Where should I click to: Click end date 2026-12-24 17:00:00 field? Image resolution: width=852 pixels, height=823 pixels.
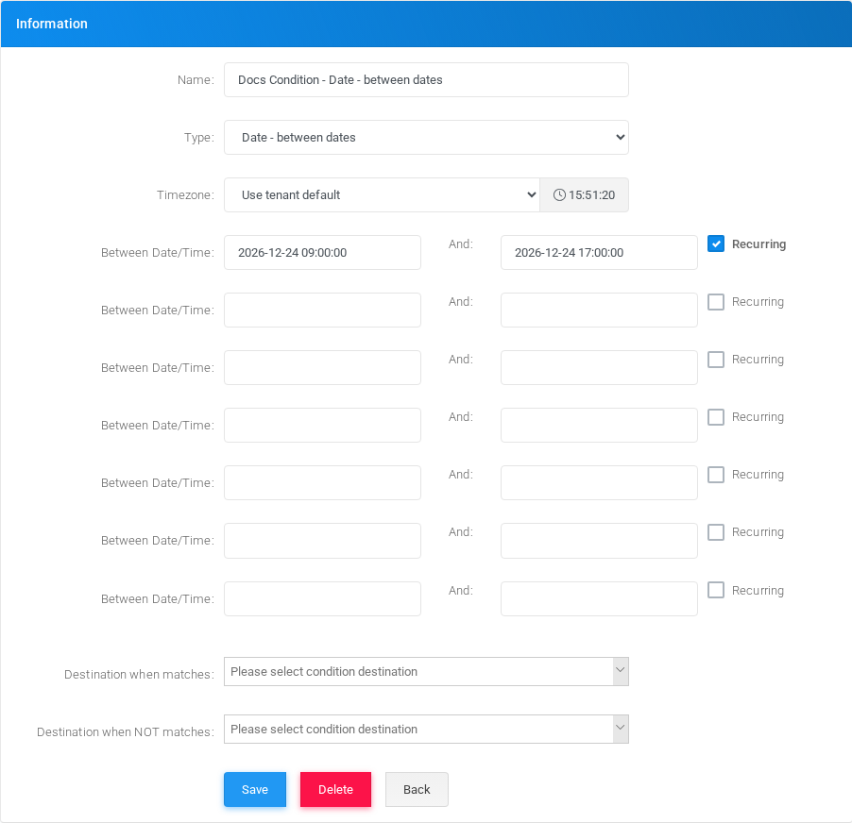click(599, 252)
